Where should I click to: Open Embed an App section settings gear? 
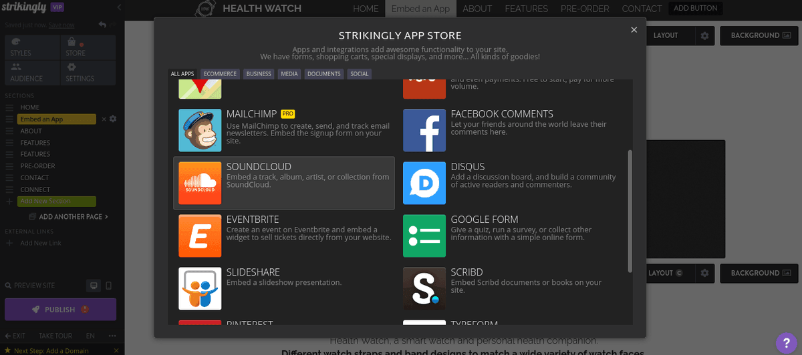point(113,119)
